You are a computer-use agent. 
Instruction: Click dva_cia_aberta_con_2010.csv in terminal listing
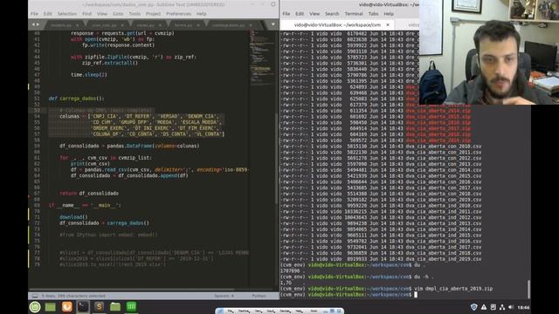tap(444, 147)
